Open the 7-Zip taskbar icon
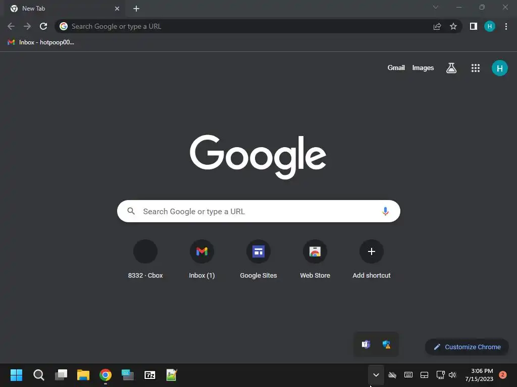Image resolution: width=517 pixels, height=387 pixels. coord(149,375)
